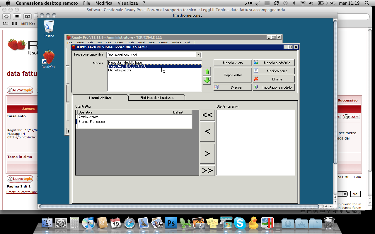Click the Bluetooth menu bar icon
Screen dimensions: 375x234
pyautogui.click(x=294, y=3)
